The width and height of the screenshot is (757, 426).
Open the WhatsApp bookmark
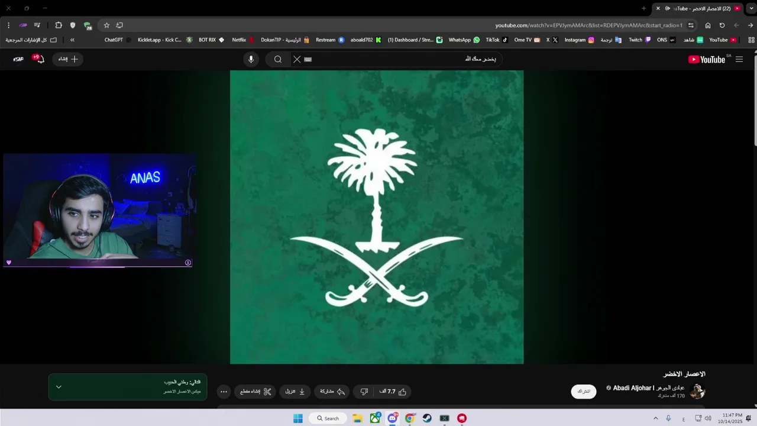click(x=464, y=40)
